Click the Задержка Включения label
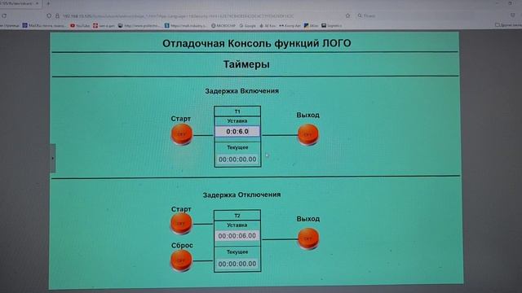The width and height of the screenshot is (522, 293). click(241, 90)
